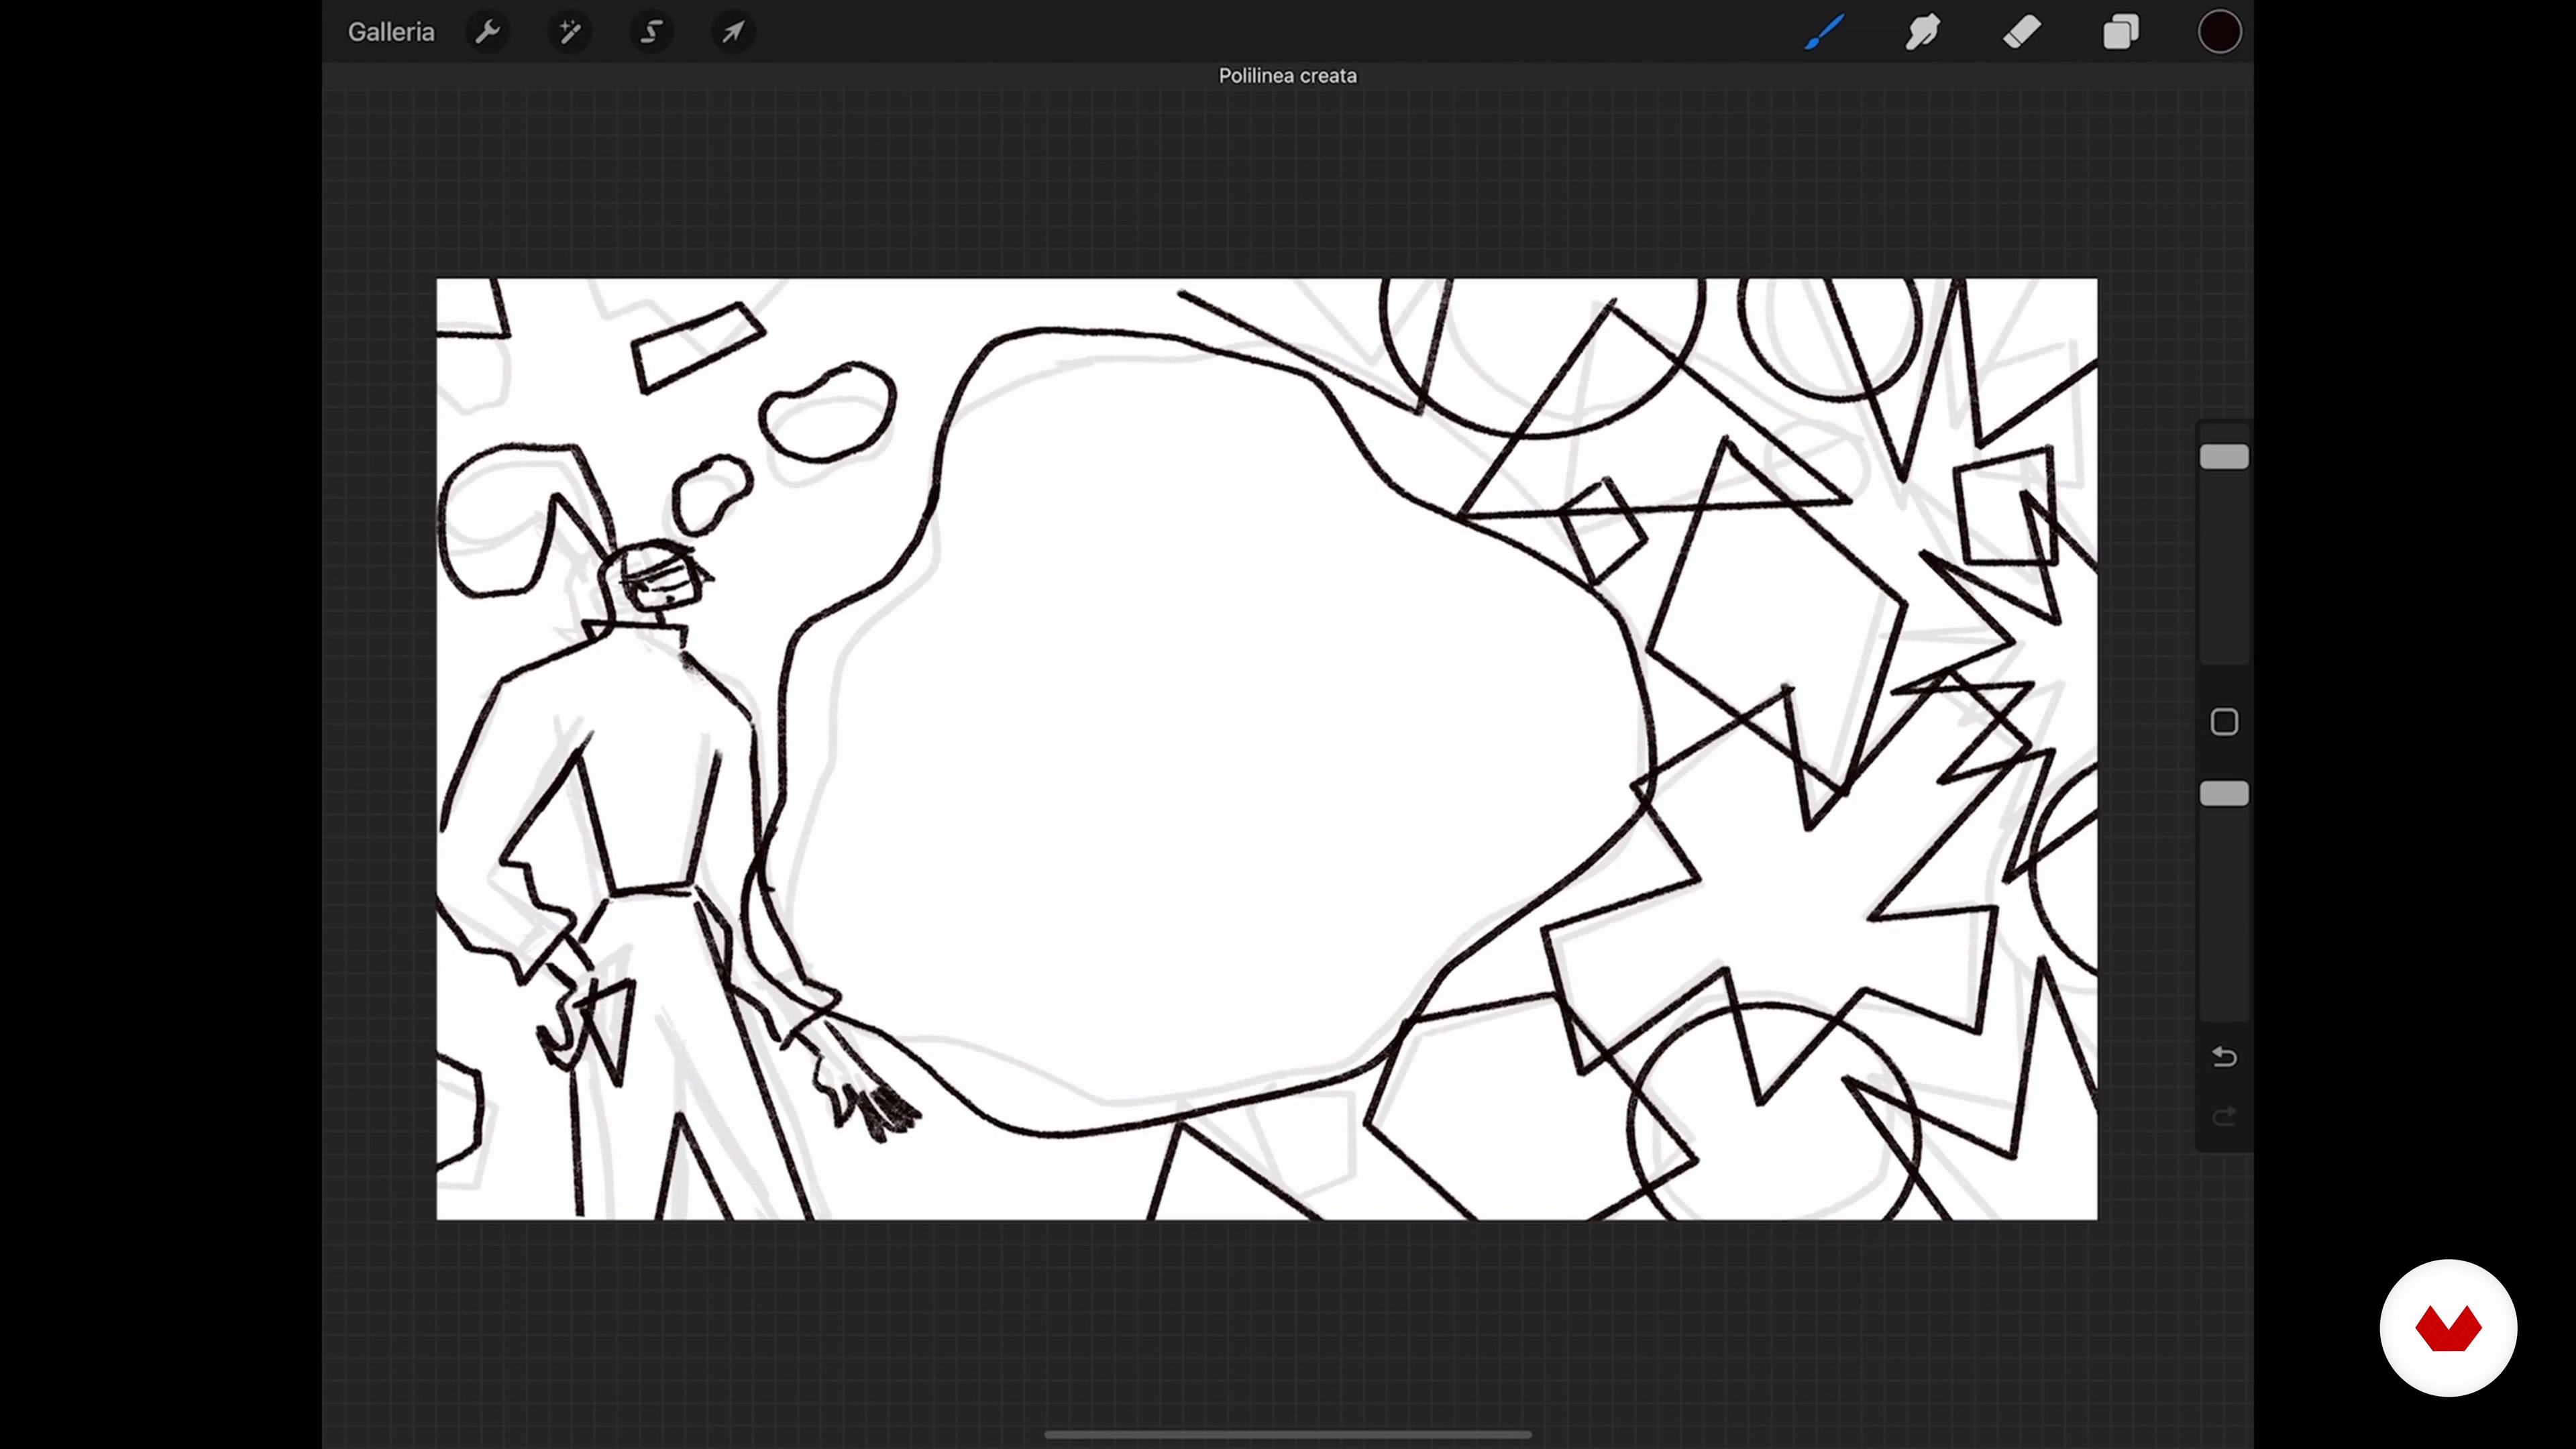Click the home indicator bar at bottom

(x=1288, y=1435)
